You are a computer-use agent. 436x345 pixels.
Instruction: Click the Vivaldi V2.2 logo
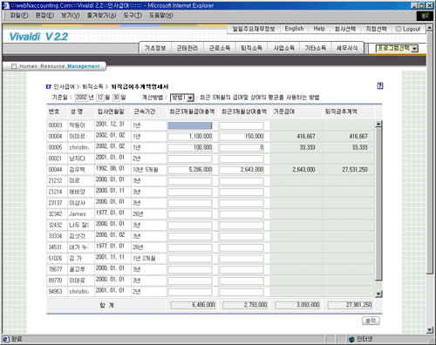click(38, 37)
